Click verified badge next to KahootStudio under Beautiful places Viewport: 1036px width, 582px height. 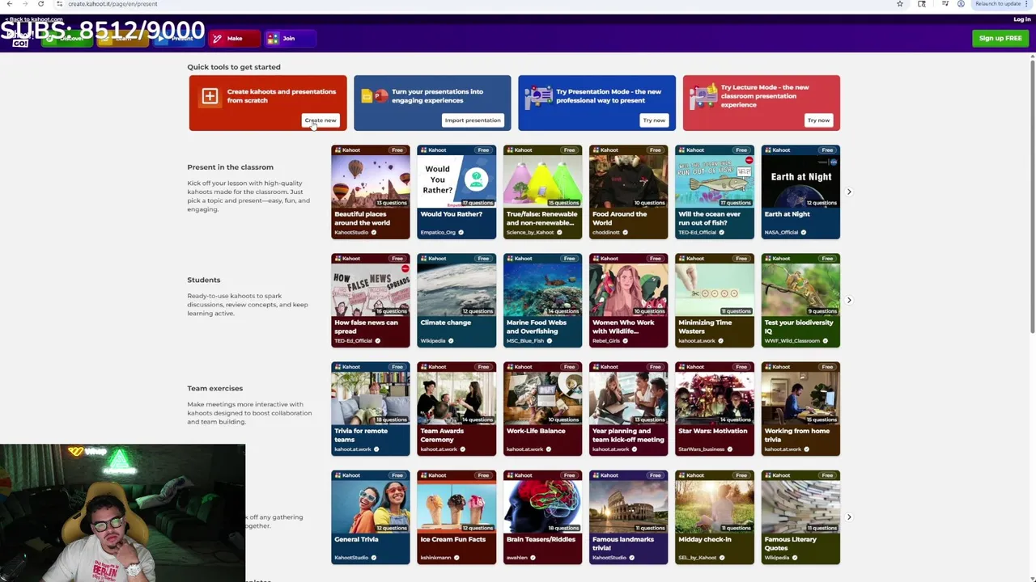[373, 233]
